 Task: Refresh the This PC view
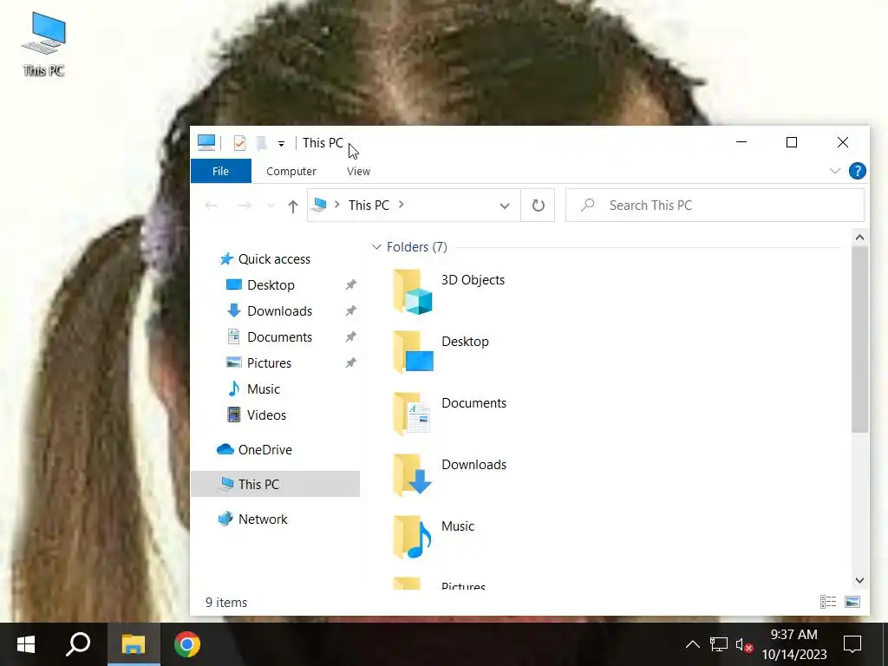(538, 205)
